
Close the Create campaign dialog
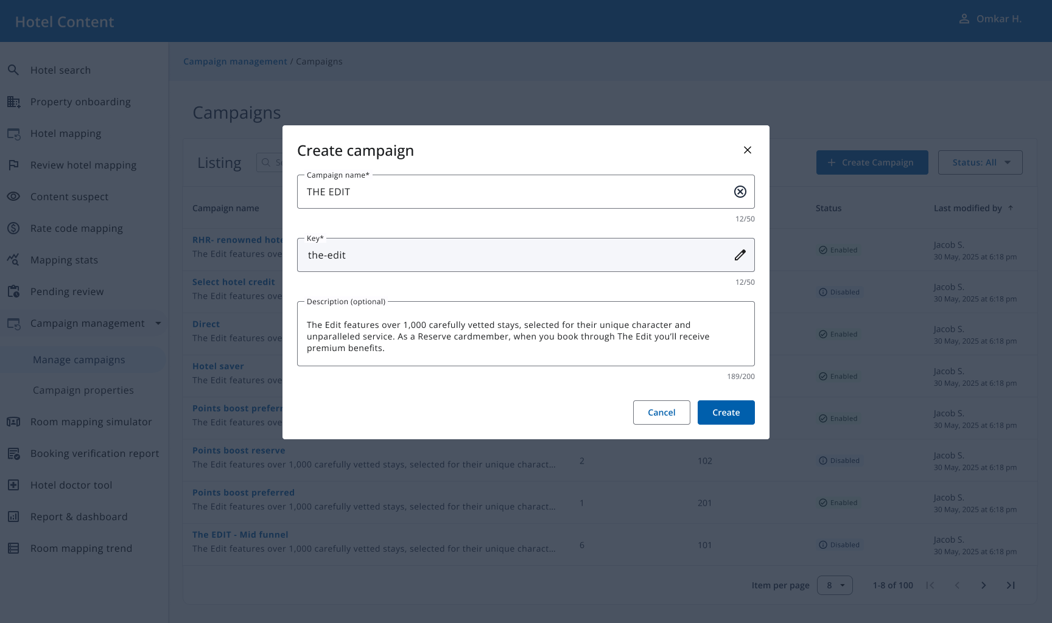(x=748, y=150)
